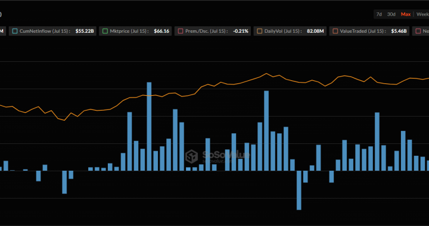Toggle the DailyVol series checkbox
The height and width of the screenshot is (226, 429).
pyautogui.click(x=260, y=31)
